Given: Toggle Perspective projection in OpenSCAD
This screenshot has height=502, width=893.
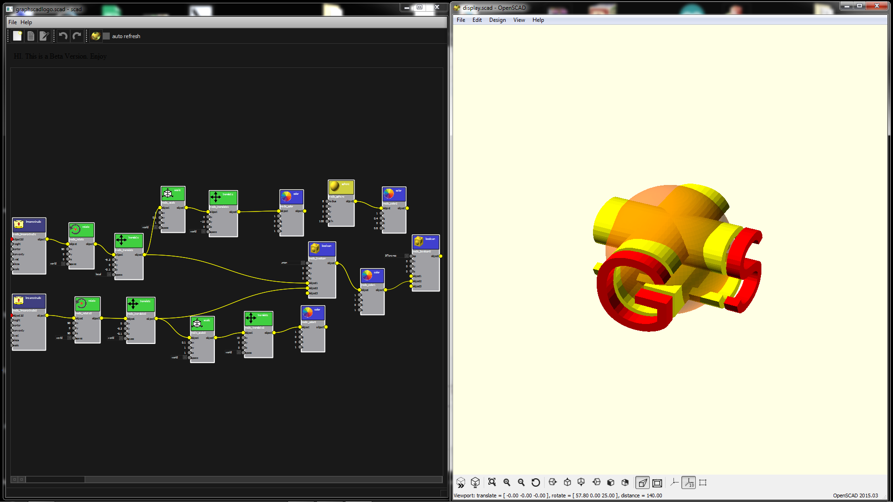Looking at the screenshot, I should pos(642,482).
